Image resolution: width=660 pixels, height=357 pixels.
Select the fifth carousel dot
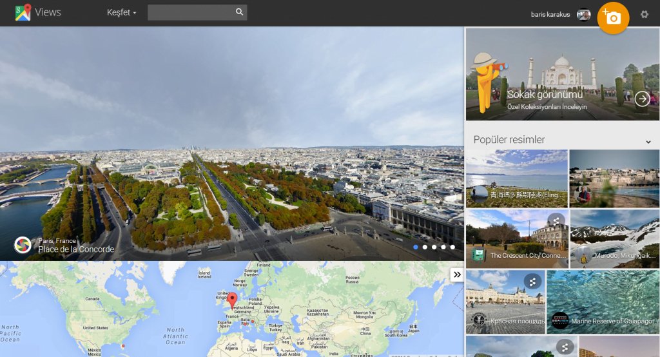pos(452,247)
